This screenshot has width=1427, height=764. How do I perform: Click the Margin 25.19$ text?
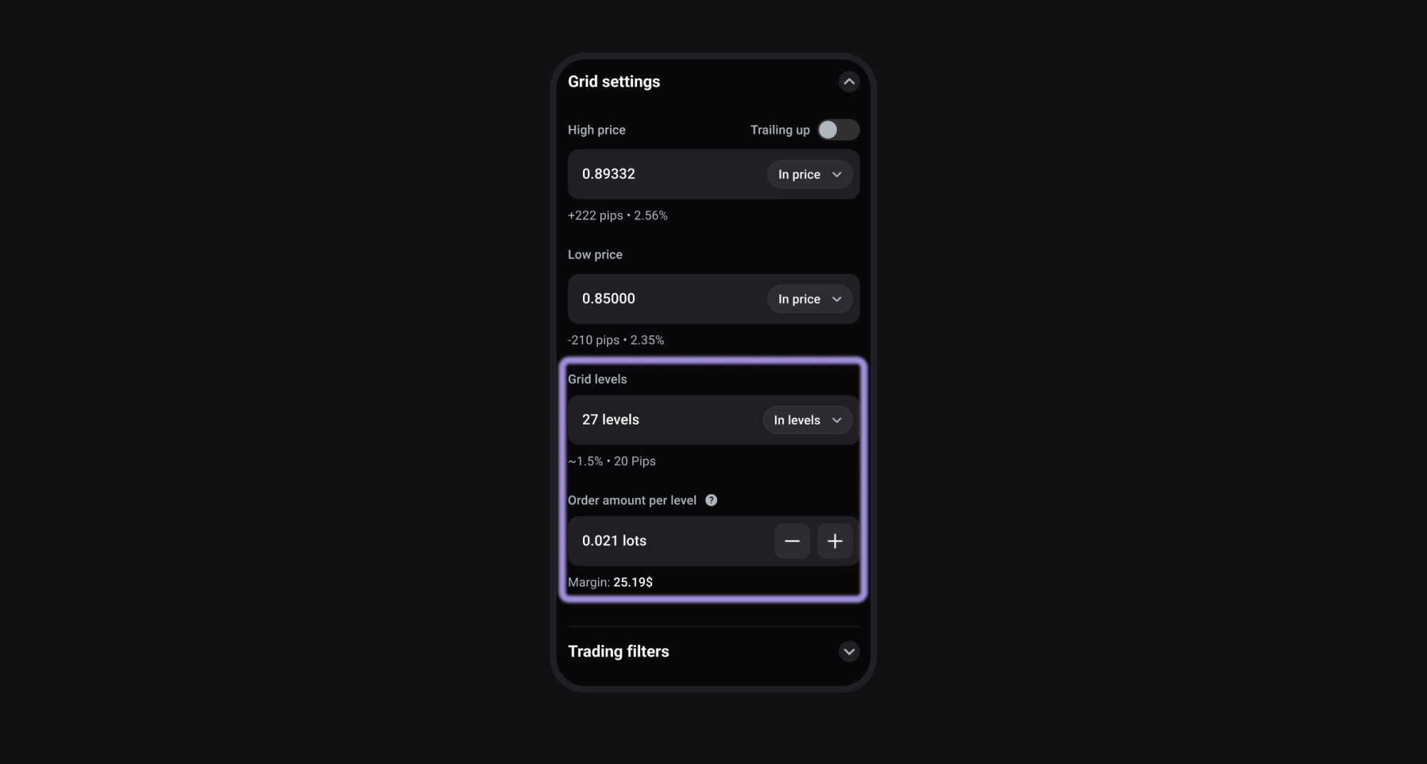pyautogui.click(x=610, y=582)
